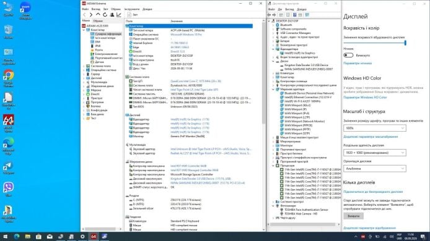This screenshot has width=430, height=241.
Task: Open Інструменти menu in AIDA64
Action: [132, 9]
